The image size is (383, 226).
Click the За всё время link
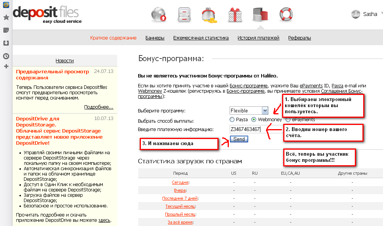click(x=180, y=222)
